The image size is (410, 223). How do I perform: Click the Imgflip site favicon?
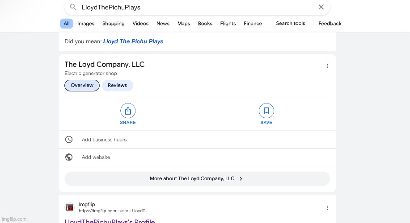tap(70, 207)
